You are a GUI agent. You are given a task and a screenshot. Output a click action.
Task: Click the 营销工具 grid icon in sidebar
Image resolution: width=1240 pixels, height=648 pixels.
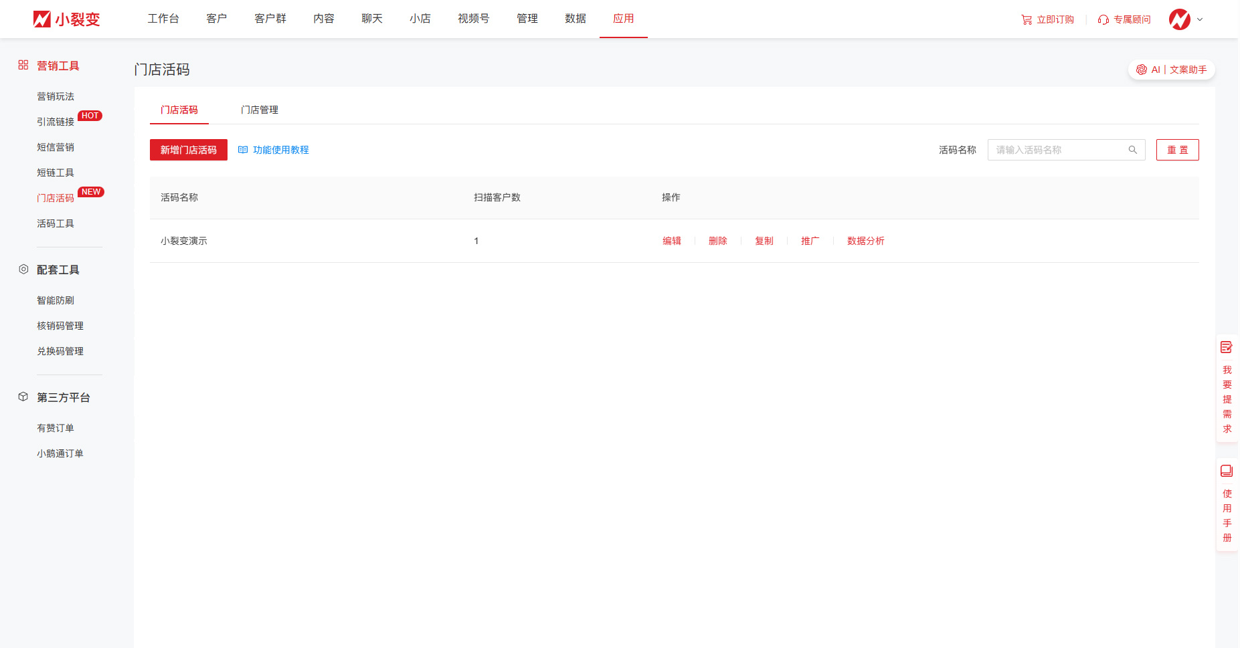23,65
